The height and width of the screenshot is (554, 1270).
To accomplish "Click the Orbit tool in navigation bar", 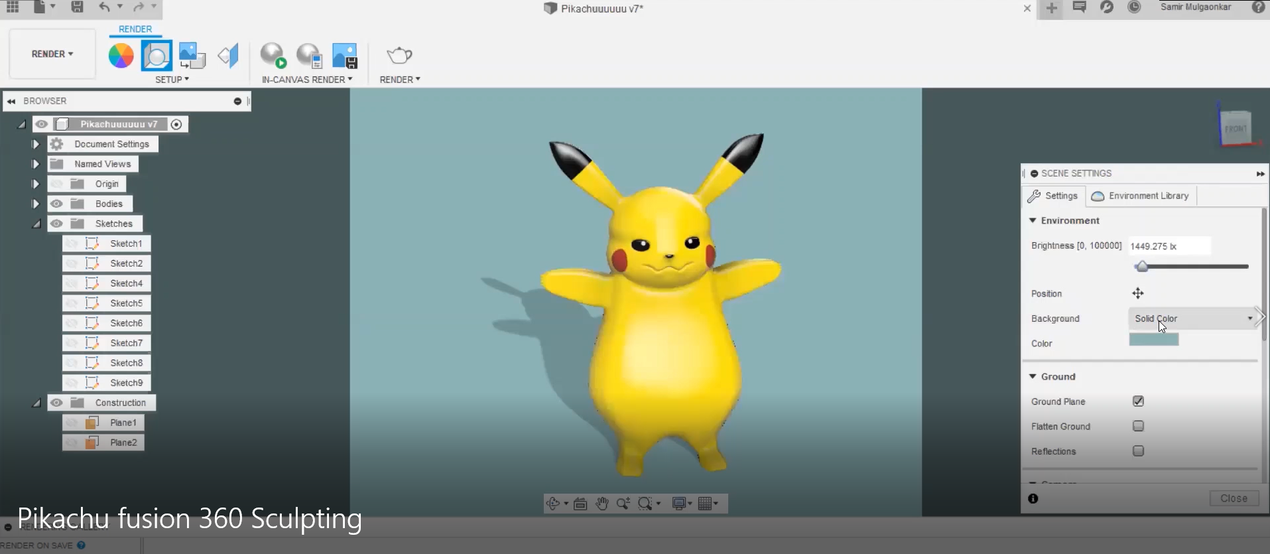I will pos(552,504).
